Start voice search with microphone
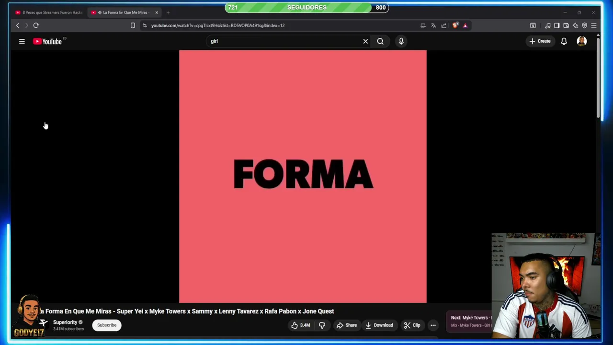Viewport: 613px width, 345px height. 401,41
